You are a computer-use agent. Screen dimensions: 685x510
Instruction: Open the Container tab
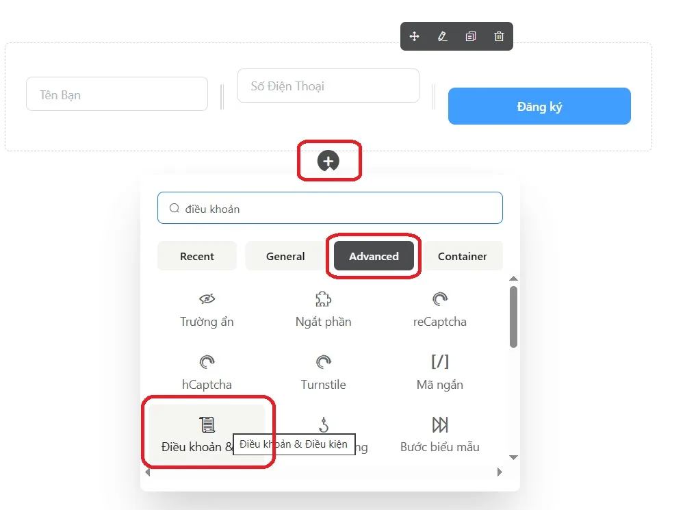[x=463, y=256]
